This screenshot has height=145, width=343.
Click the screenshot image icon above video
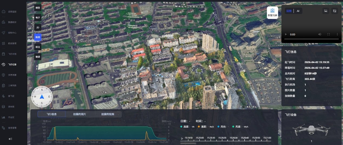[326, 11]
